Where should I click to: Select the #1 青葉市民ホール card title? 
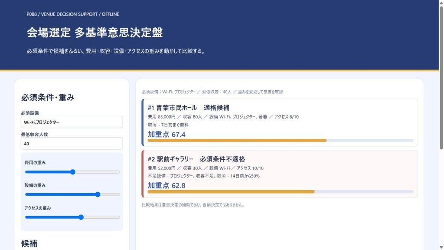[188, 108]
